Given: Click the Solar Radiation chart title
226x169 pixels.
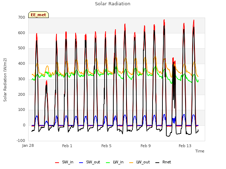Looking at the screenshot, I should [113, 4].
